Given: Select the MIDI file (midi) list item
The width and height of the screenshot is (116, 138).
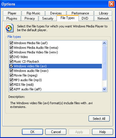Looking at the screenshot, I should pos(24,85).
